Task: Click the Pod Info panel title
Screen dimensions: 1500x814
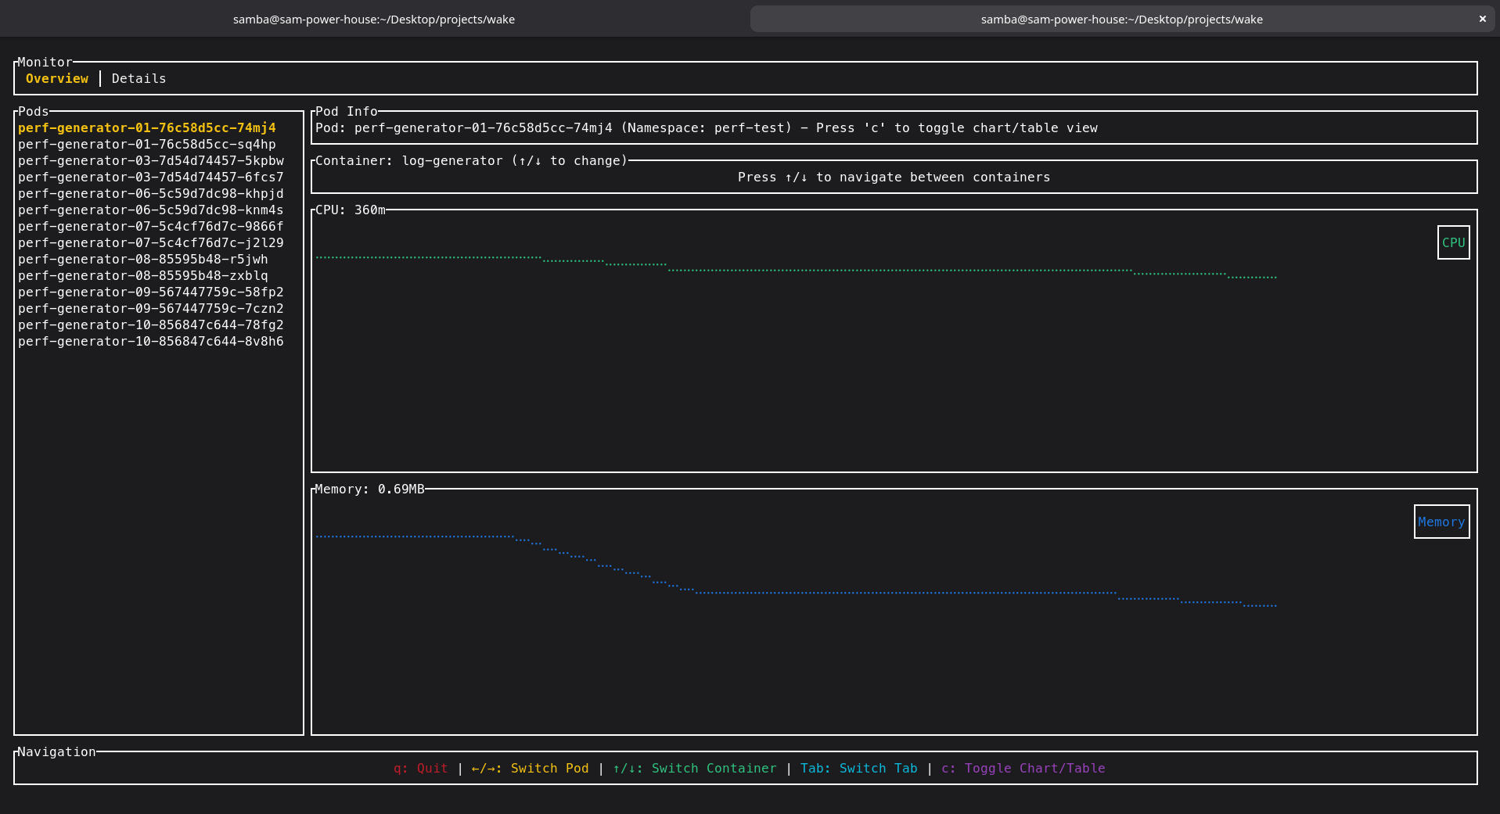Action: click(346, 111)
